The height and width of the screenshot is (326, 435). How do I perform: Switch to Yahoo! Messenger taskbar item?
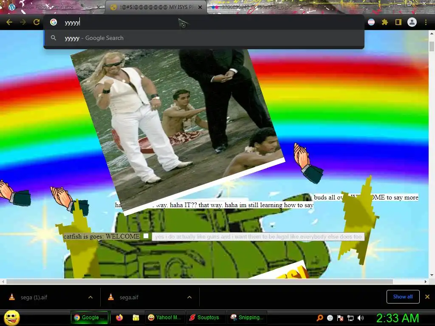[x=164, y=318]
